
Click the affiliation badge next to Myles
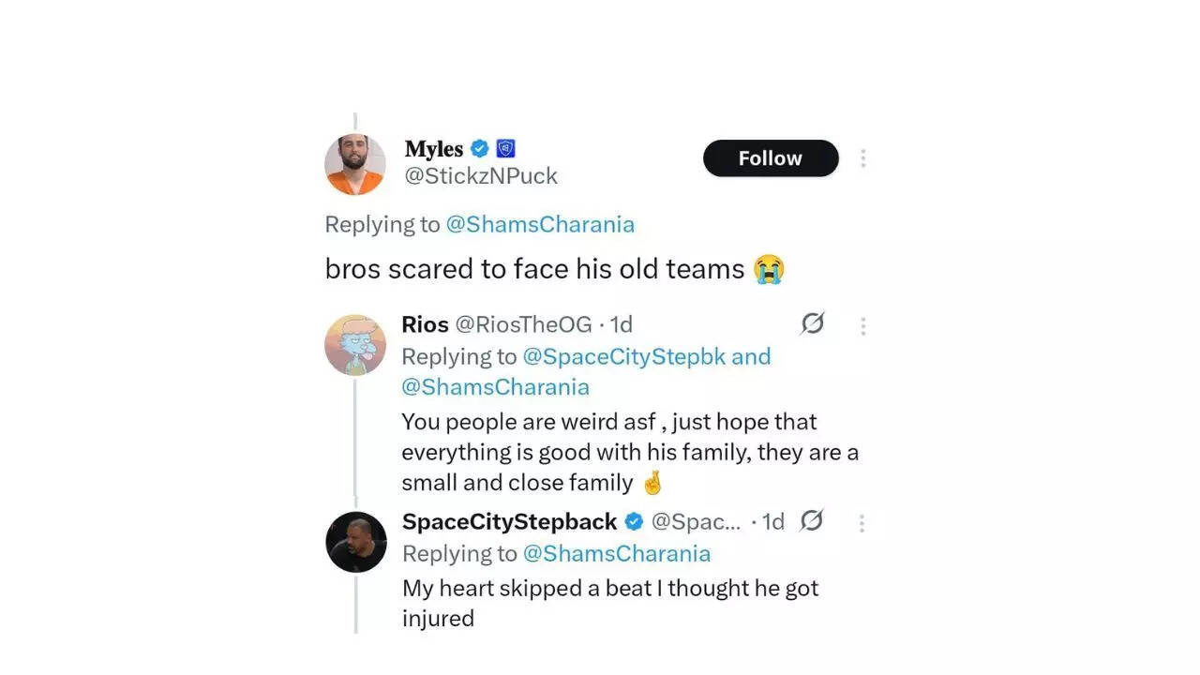505,148
